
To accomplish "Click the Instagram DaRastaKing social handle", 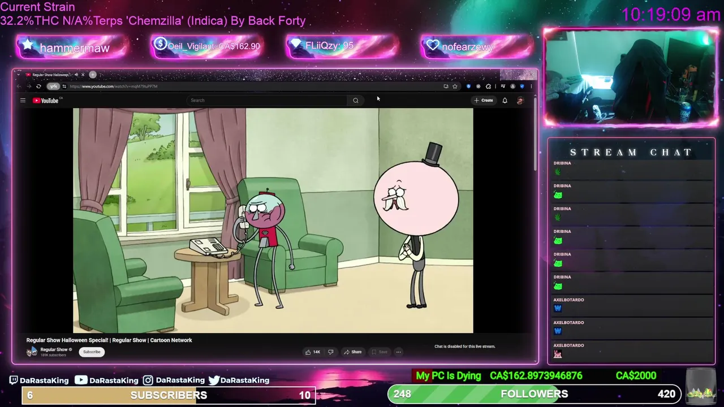I will pos(174,380).
